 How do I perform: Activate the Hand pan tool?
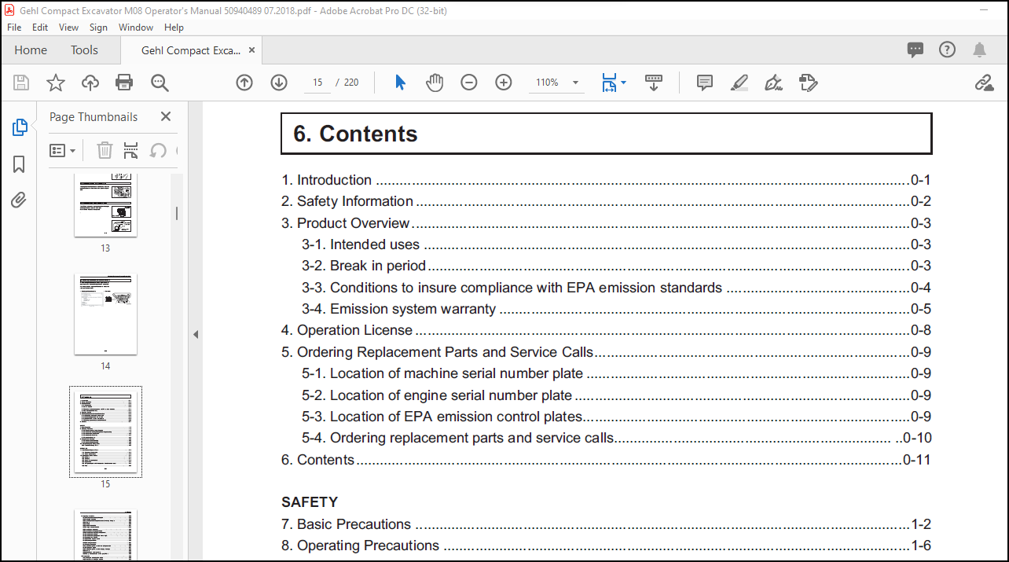[435, 83]
